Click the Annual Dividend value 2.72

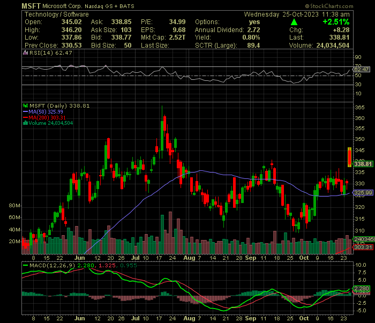coord(253,30)
